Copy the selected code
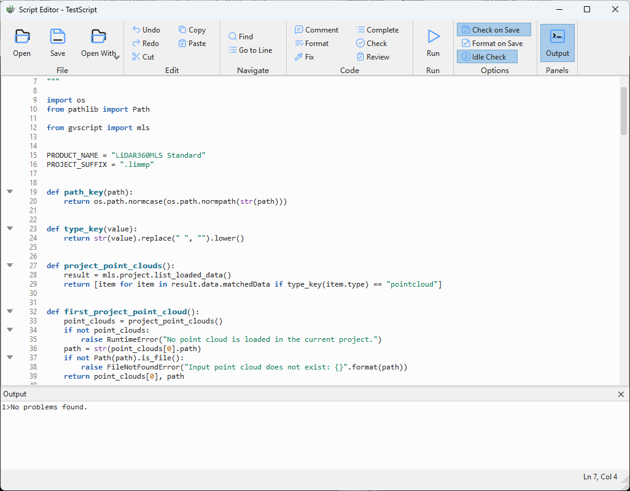 (192, 29)
